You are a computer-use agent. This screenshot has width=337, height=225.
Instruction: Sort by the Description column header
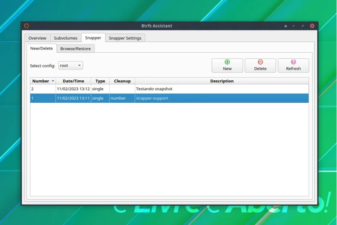point(222,81)
